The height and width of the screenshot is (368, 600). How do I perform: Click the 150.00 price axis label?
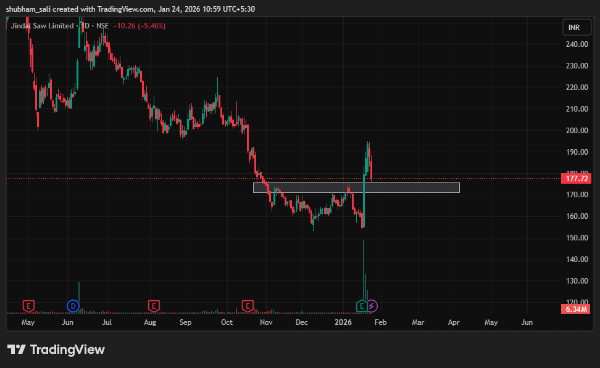tap(577, 238)
